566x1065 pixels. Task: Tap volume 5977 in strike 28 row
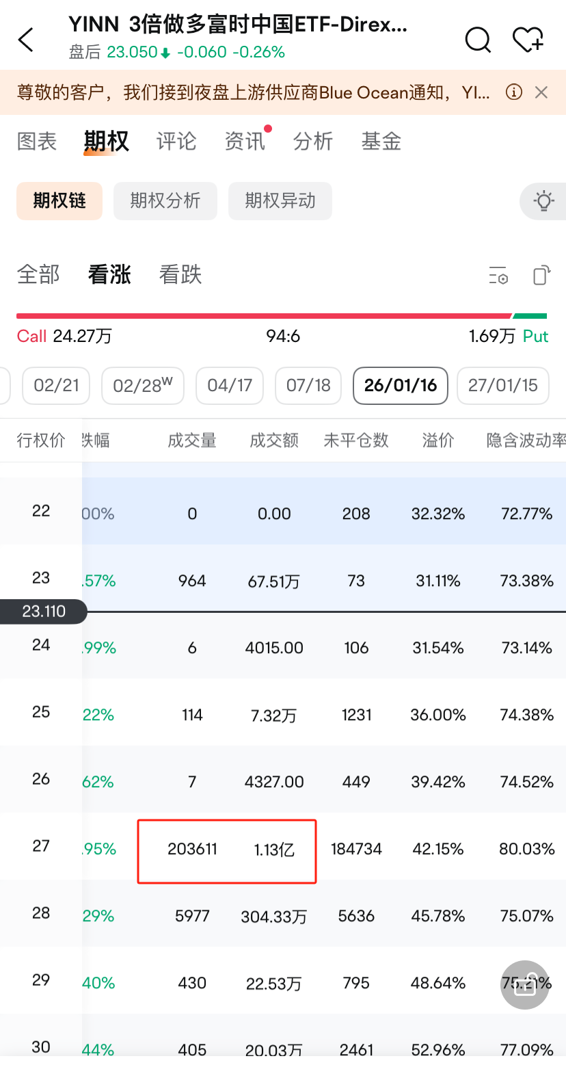192,917
